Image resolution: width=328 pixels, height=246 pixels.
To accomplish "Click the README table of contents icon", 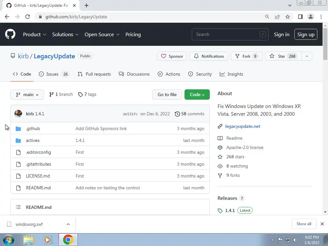I will coord(18,207).
